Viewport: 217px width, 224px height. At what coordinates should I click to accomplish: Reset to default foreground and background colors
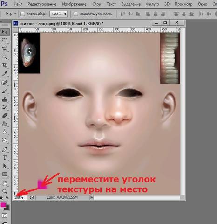pos(1,198)
